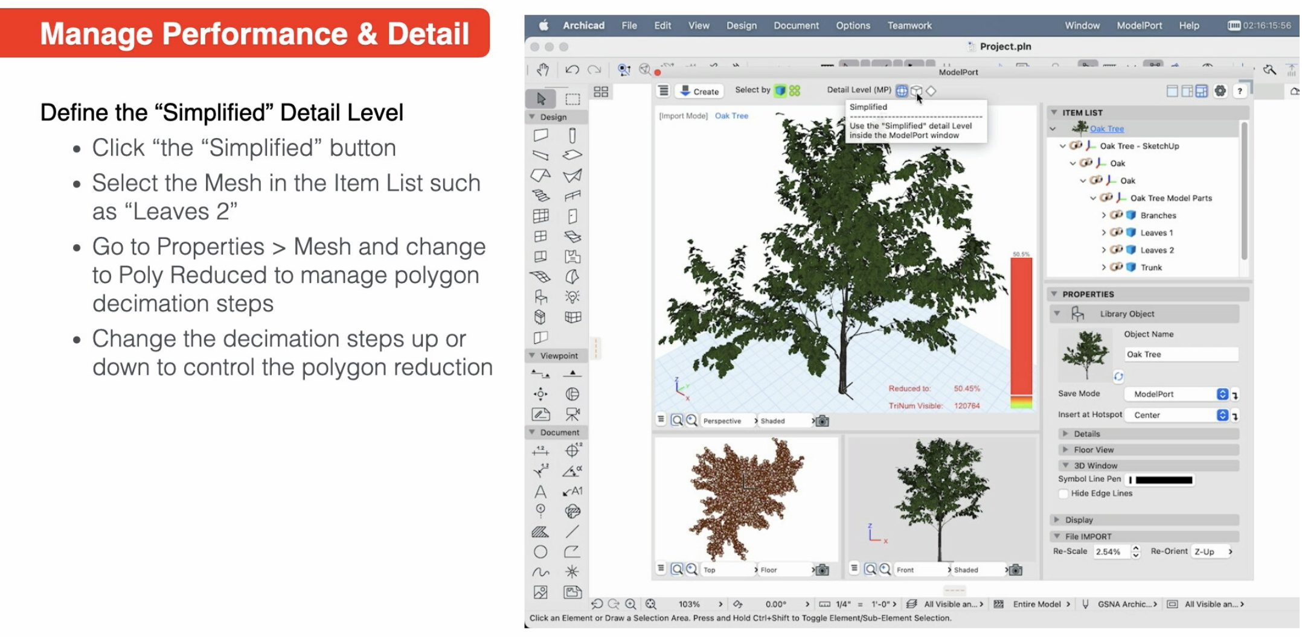Viewport: 1302px width, 637px height.
Task: Expand the Display properties section
Action: (x=1145, y=519)
